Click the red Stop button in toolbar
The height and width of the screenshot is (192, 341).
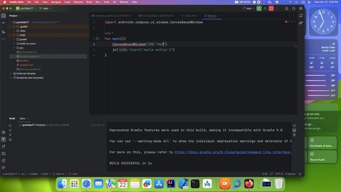click(271, 9)
